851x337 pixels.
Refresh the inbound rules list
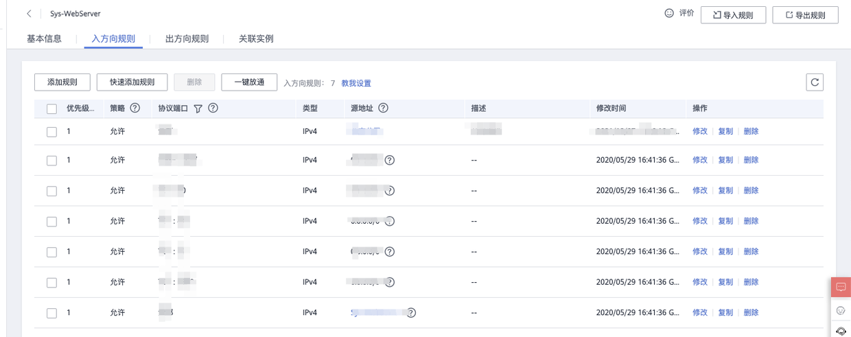pyautogui.click(x=815, y=82)
